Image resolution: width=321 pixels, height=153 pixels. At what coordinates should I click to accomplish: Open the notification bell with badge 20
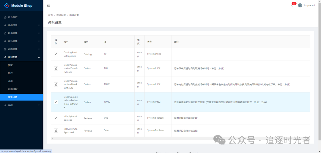pyautogui.click(x=292, y=5)
